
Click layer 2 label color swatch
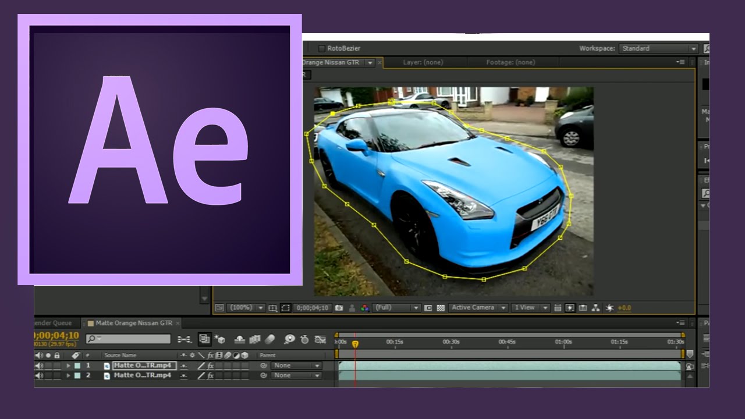pyautogui.click(x=77, y=375)
